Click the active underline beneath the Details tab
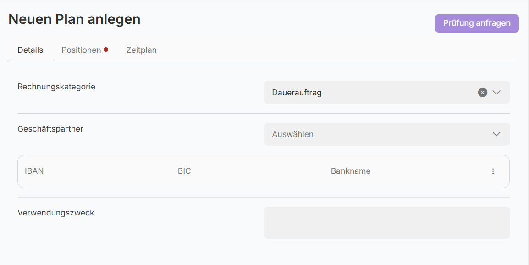 click(x=30, y=62)
